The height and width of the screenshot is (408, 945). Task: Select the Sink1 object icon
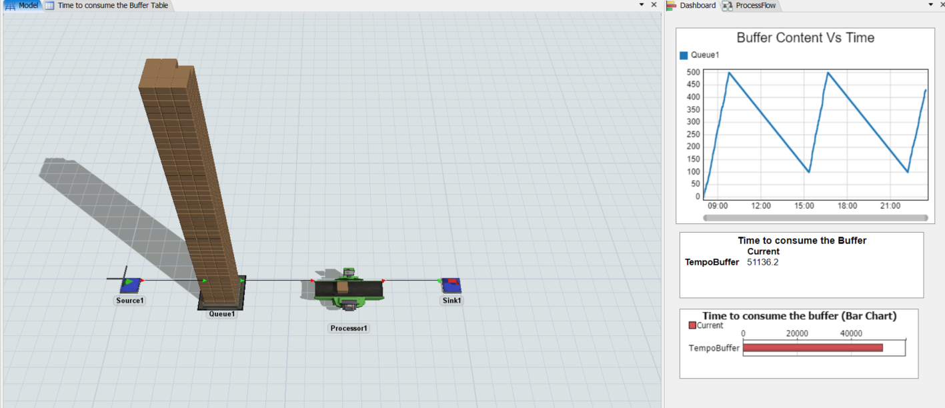(451, 285)
